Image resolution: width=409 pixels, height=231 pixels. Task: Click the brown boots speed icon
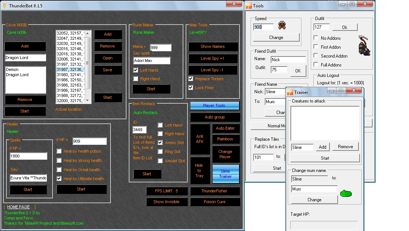click(x=282, y=26)
